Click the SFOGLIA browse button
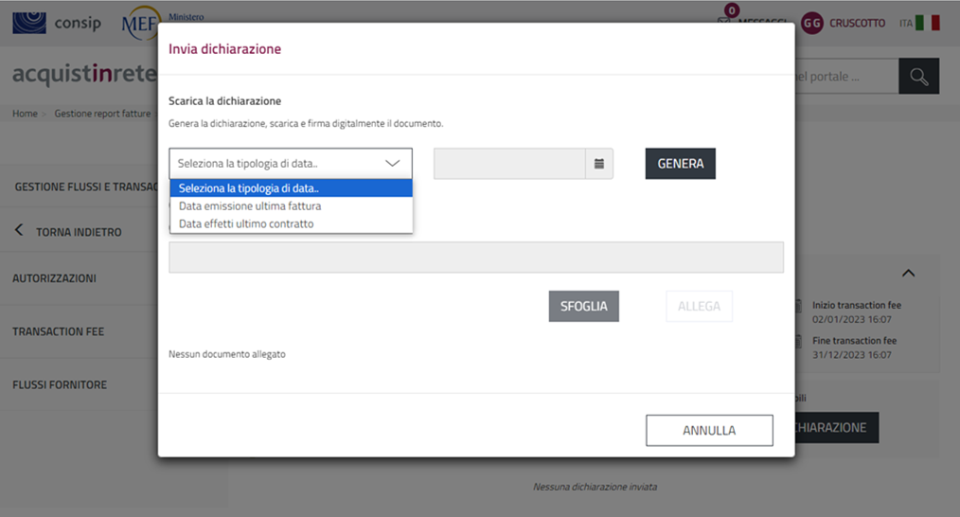 pos(583,306)
